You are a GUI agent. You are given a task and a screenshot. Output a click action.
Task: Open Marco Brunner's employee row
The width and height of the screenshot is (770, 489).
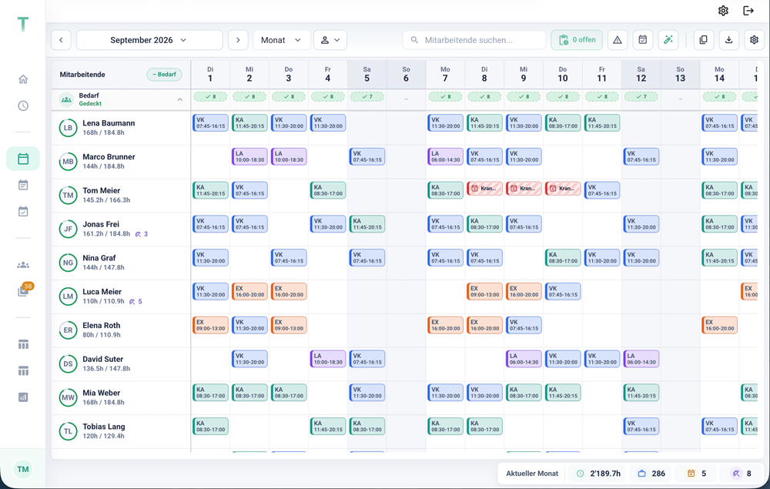click(121, 162)
